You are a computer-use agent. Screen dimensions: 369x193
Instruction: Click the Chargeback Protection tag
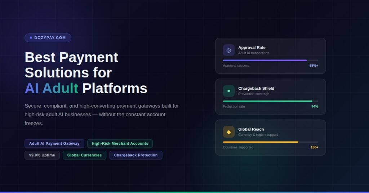tap(136, 155)
